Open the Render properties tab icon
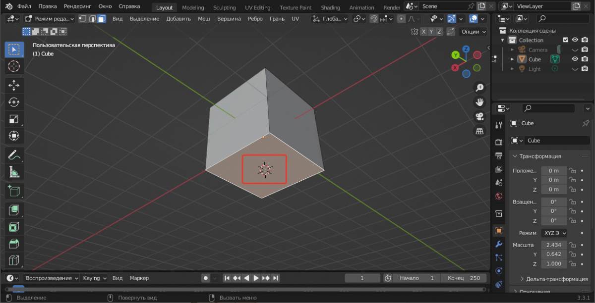Image resolution: width=595 pixels, height=303 pixels. pyautogui.click(x=499, y=142)
